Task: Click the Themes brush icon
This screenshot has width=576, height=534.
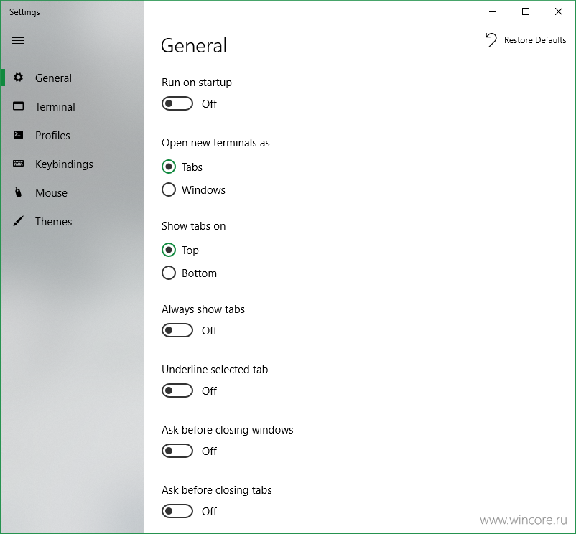Action: (x=19, y=220)
